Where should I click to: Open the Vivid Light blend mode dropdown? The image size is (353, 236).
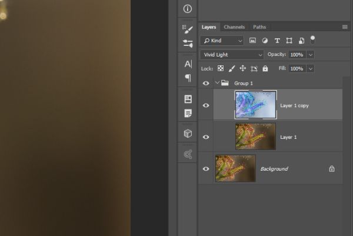click(232, 55)
